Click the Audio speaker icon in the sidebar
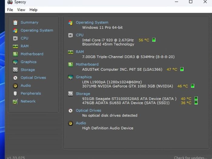This screenshot has width=212, height=159. (x=15, y=86)
